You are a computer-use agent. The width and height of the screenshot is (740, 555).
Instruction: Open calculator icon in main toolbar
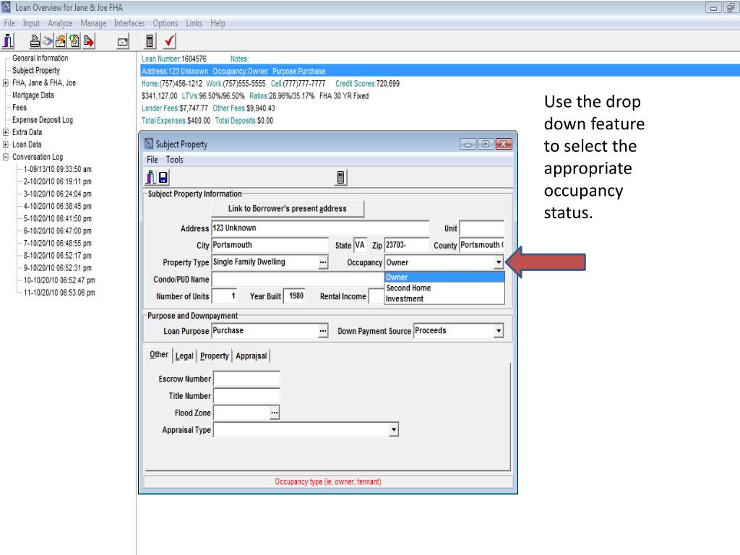click(x=150, y=41)
